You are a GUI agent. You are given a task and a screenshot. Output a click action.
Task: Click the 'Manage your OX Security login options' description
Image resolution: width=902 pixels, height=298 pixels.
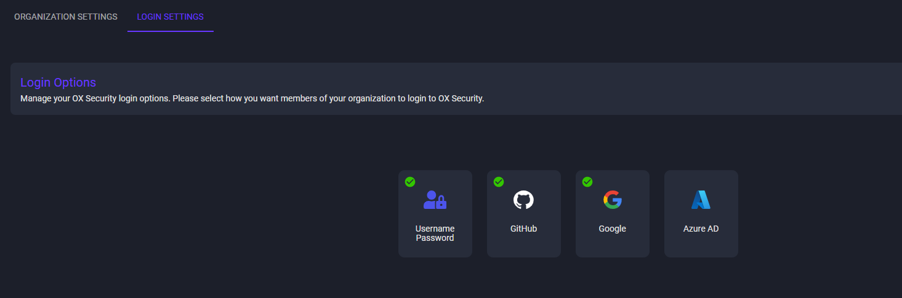[252, 99]
